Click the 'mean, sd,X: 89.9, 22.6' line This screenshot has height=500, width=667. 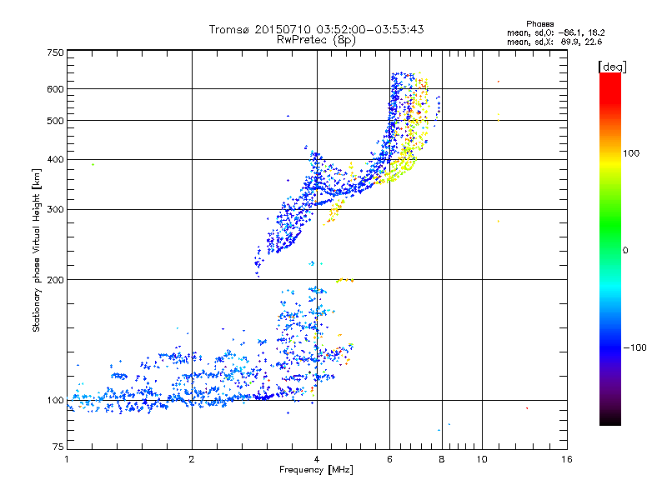tap(554, 42)
